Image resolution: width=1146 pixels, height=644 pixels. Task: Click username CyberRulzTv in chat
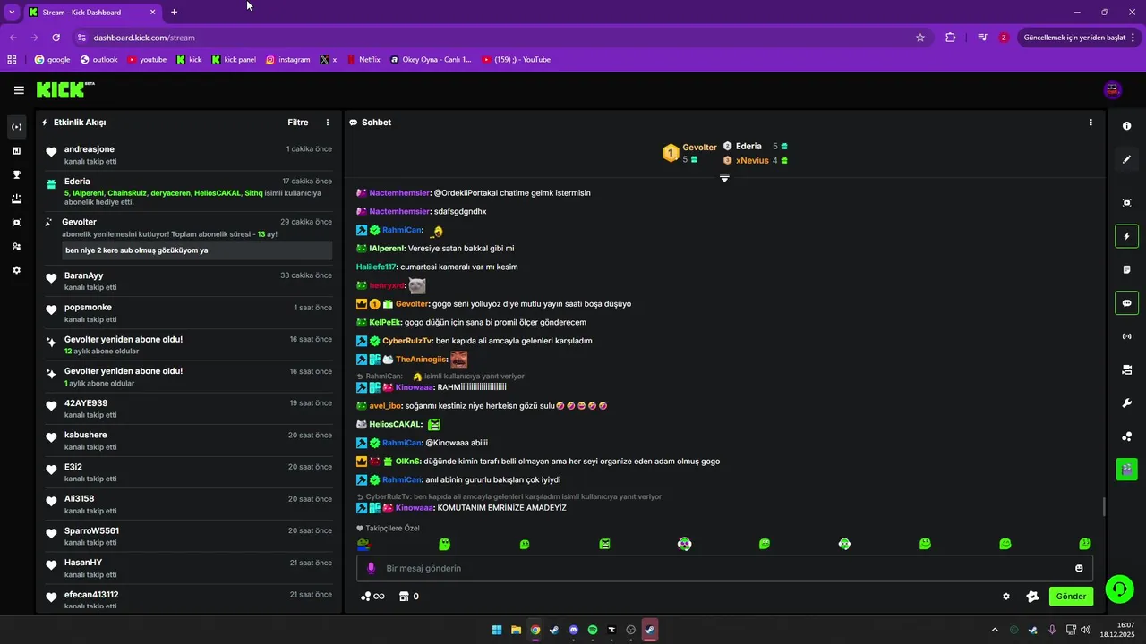[407, 341]
